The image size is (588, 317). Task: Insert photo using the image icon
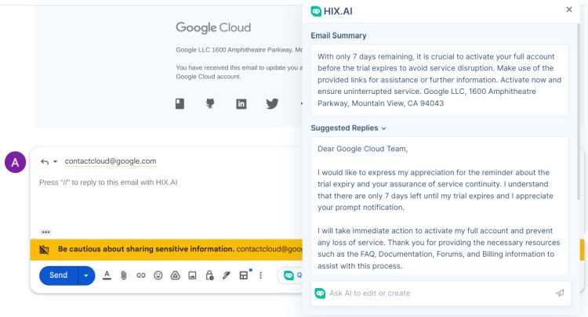click(192, 276)
